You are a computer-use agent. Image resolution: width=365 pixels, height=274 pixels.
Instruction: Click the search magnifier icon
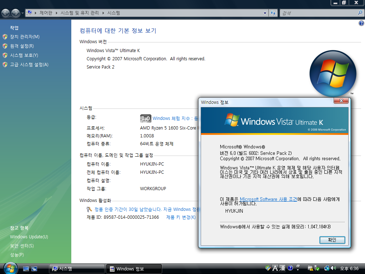360,13
